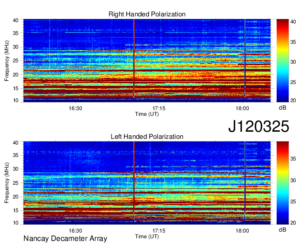Click the 18:00 time tick on Left Handed plot
The height and width of the screenshot is (244, 301).
tap(242, 230)
